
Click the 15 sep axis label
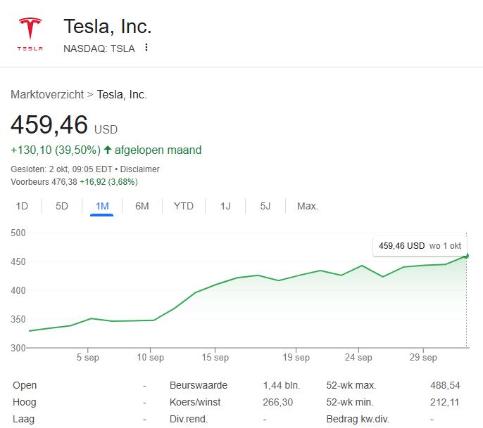click(x=215, y=358)
